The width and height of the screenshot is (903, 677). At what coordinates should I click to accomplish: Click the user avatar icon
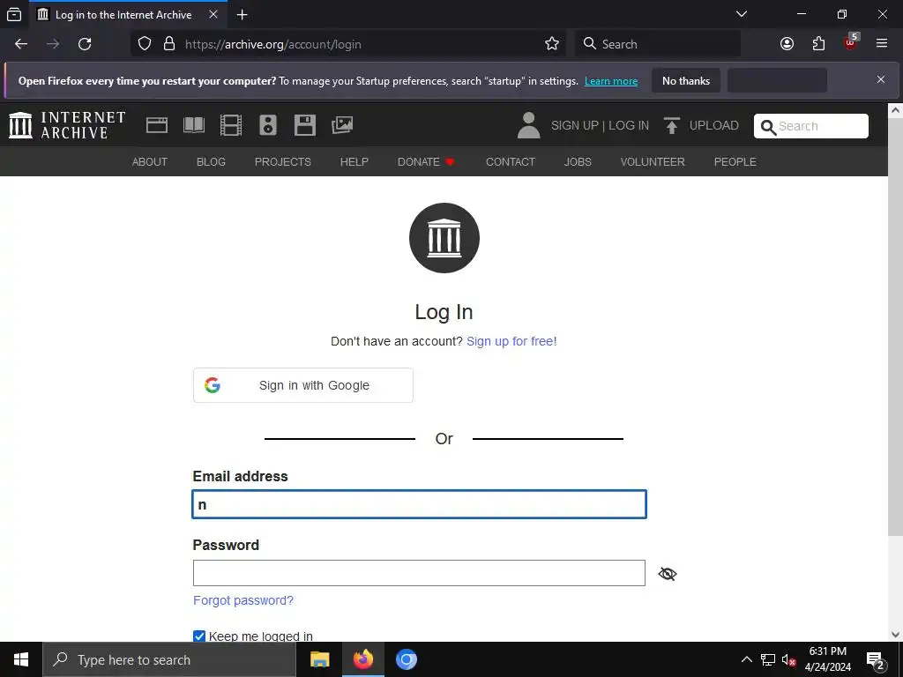528,125
